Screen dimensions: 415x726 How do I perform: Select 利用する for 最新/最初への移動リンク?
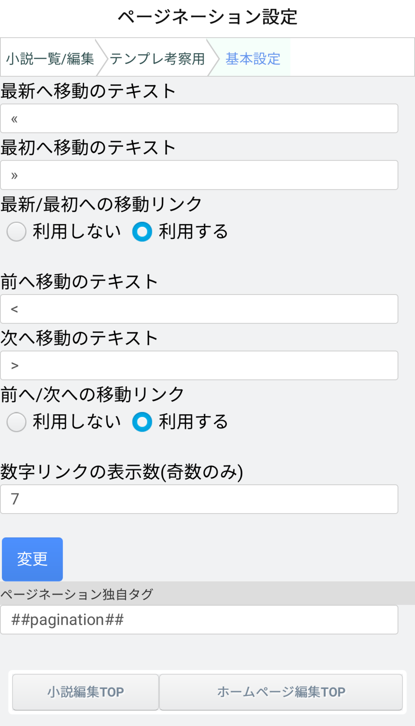142,232
